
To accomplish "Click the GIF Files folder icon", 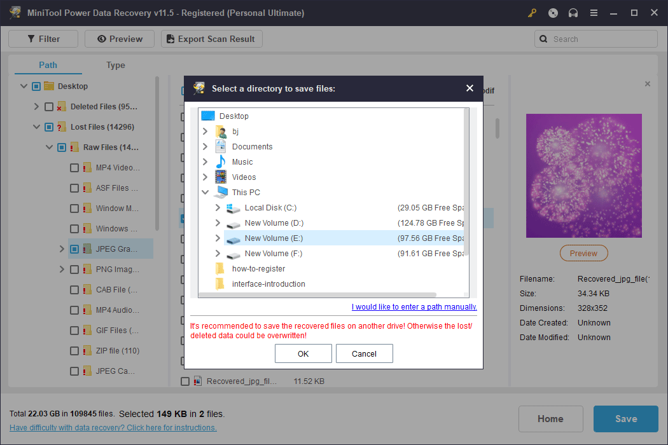I will [x=87, y=331].
